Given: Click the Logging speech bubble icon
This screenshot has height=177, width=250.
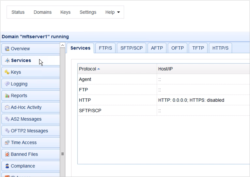Looking at the screenshot, I should click(x=7, y=84).
